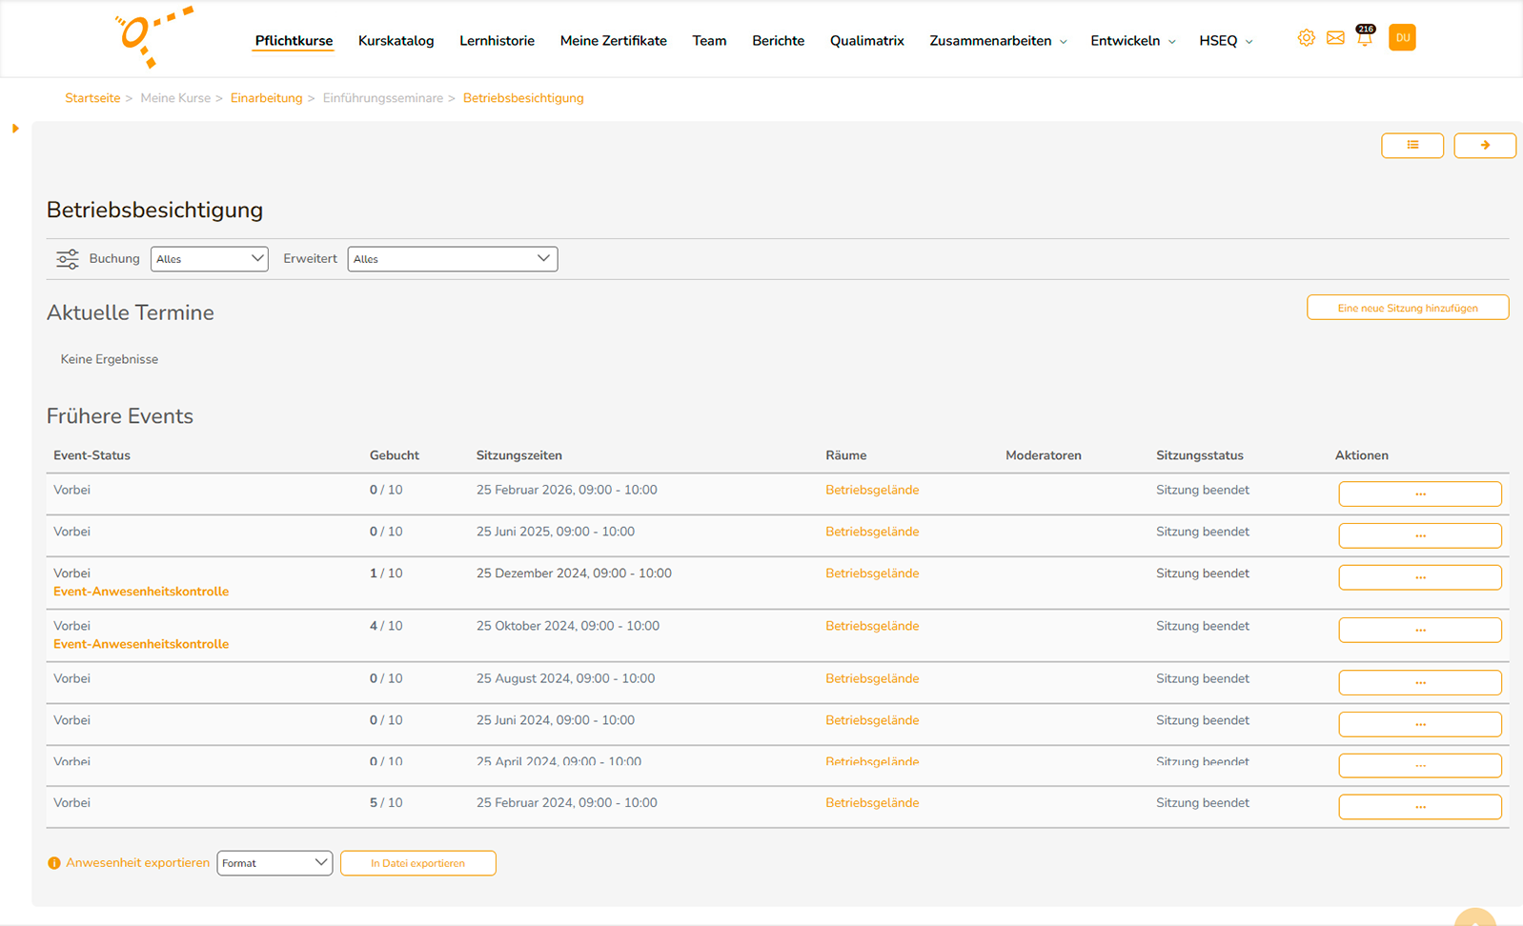The width and height of the screenshot is (1523, 926).
Task: Click the info icon beside Anwesenheit exportieren
Action: point(54,863)
